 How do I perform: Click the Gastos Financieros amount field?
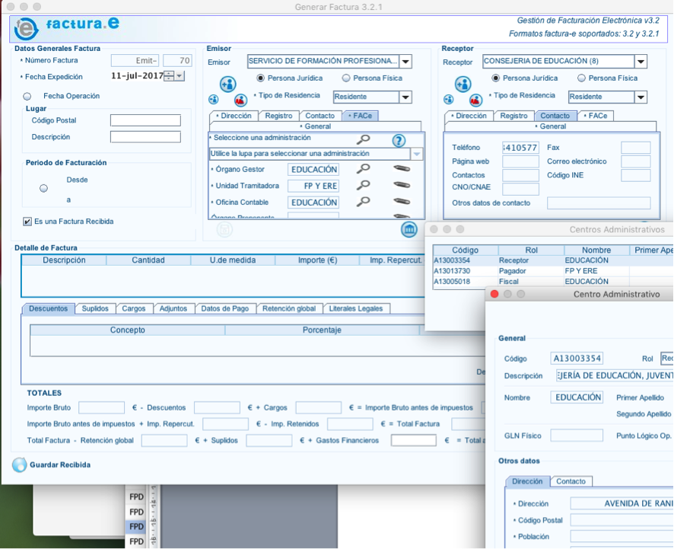coord(414,440)
